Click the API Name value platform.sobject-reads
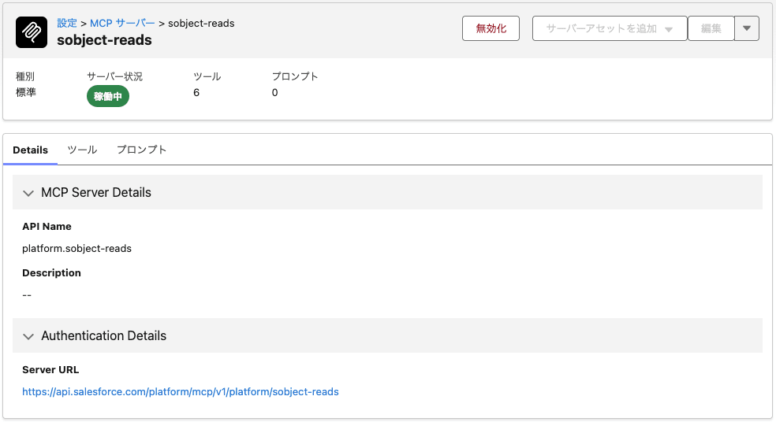776x422 pixels. click(76, 248)
